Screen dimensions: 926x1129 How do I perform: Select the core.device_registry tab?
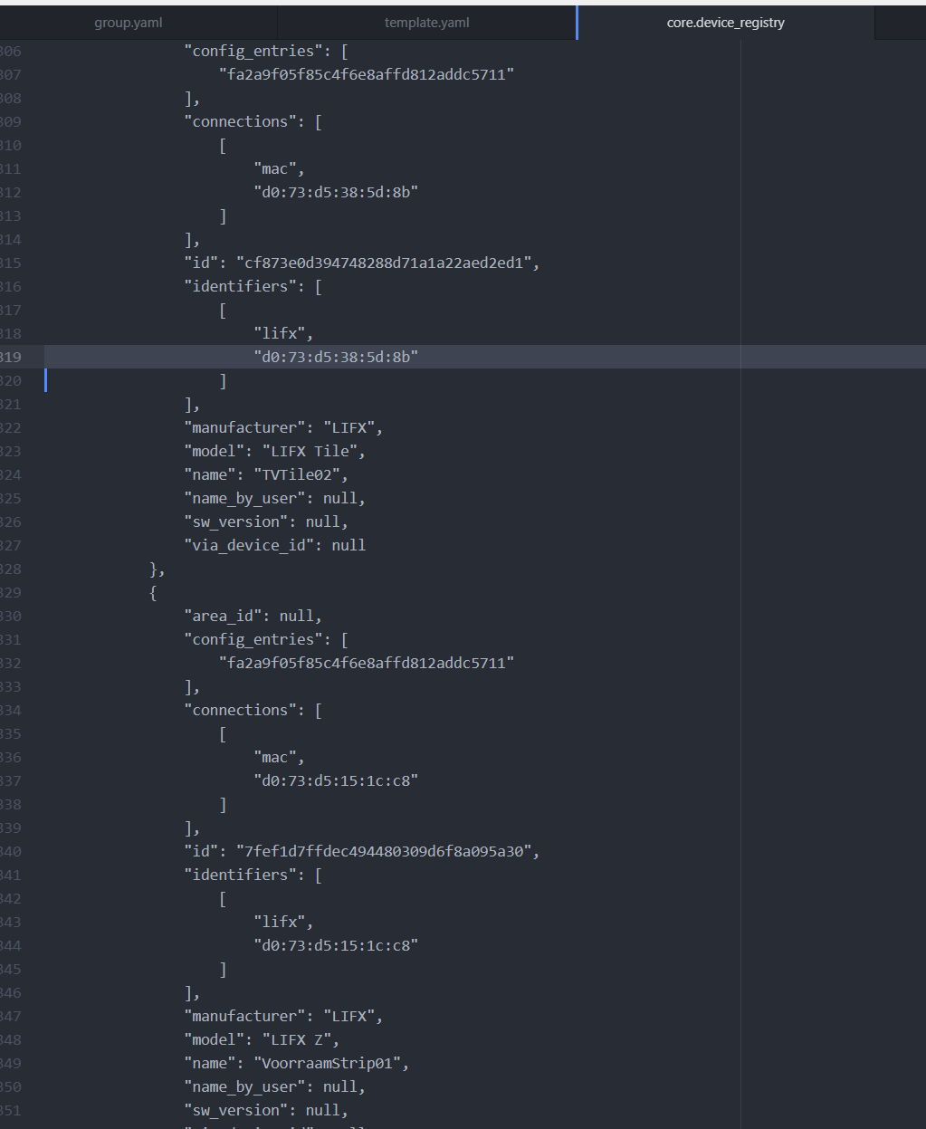(x=725, y=23)
